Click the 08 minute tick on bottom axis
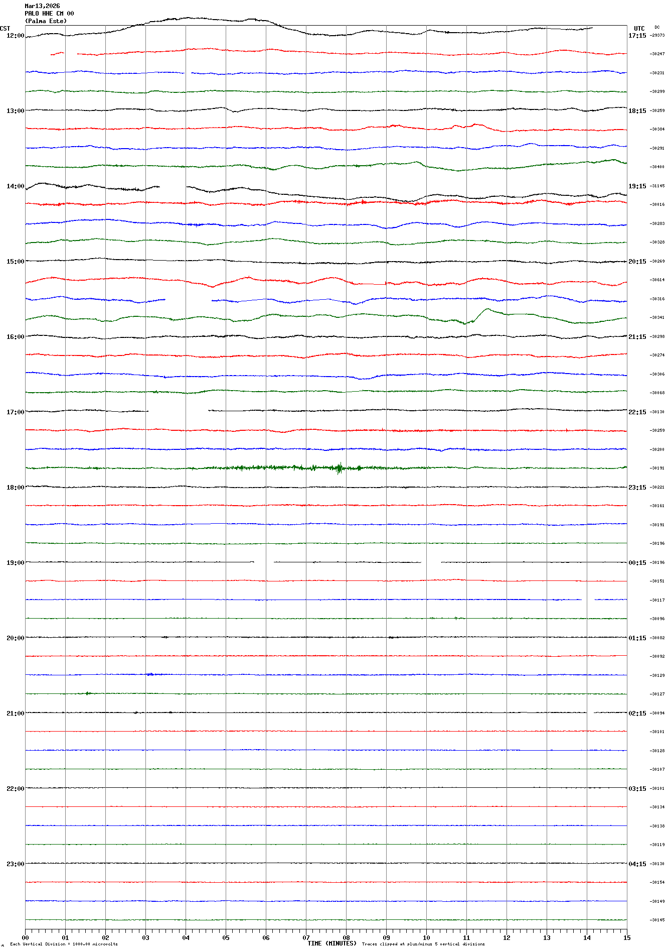Viewport: 667px width, 951px height. point(346,937)
